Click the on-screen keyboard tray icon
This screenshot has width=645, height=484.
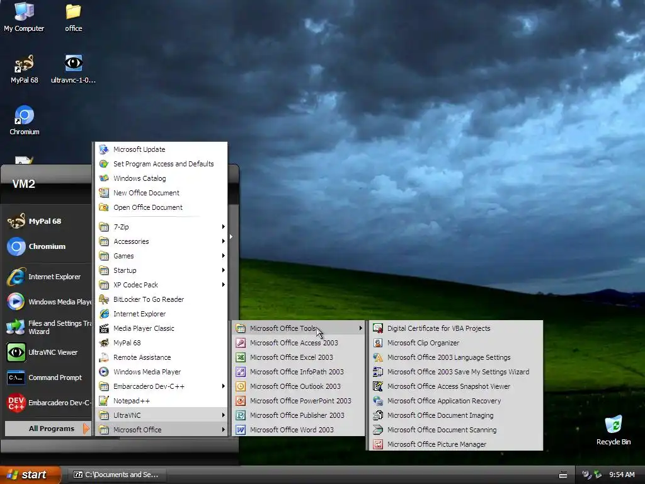click(563, 475)
